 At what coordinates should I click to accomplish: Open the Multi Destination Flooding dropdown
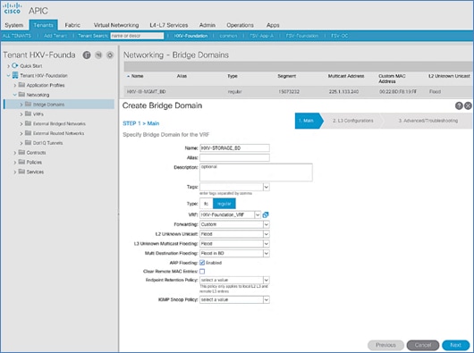click(x=267, y=253)
